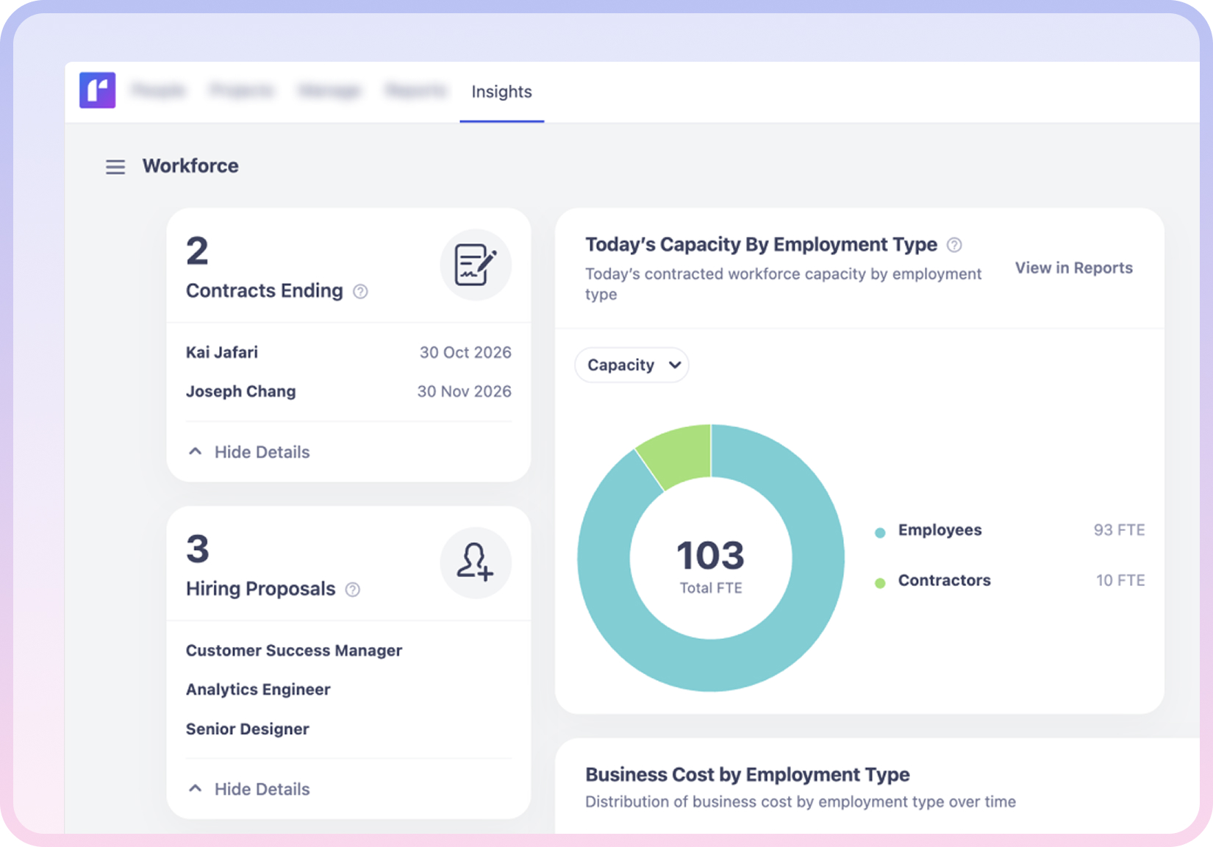Click the purple app logo icon
The image size is (1213, 847).
point(98,90)
